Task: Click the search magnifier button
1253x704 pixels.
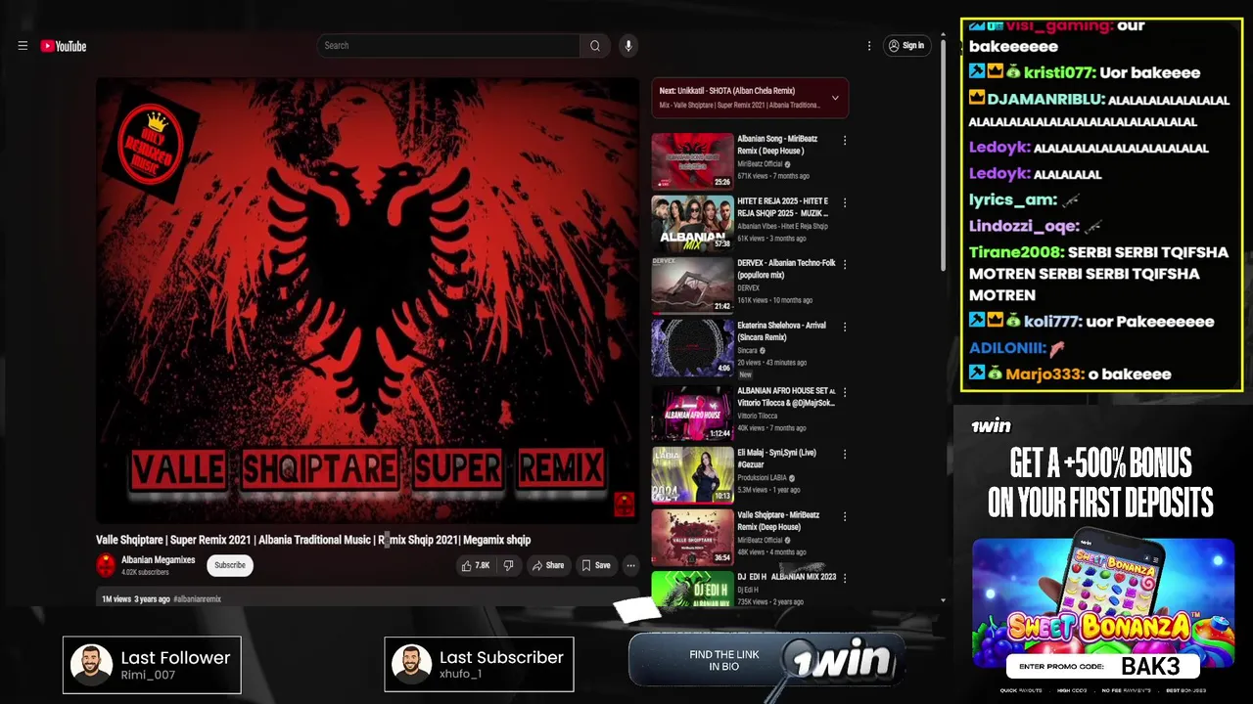Action: (x=594, y=46)
